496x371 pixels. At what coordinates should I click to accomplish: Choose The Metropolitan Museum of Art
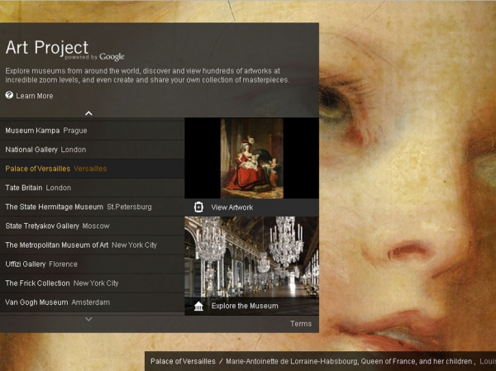point(81,245)
